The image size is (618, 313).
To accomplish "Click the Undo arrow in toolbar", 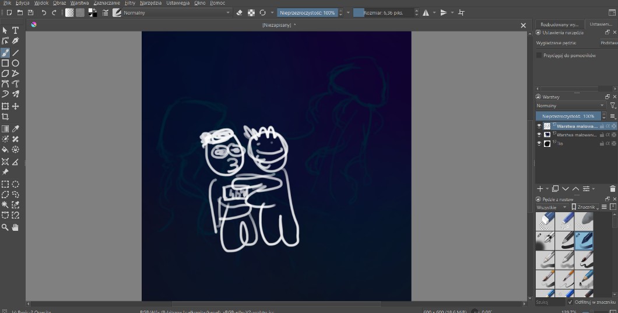I will click(x=44, y=12).
